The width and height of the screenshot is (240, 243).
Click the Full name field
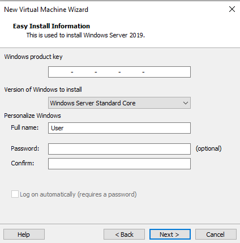coord(119,128)
